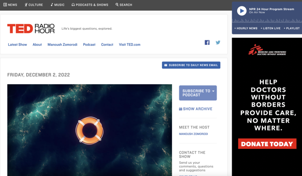Viewport: 302px width, 176px height.
Task: Open the show's Twitter page icon
Action: click(x=218, y=42)
